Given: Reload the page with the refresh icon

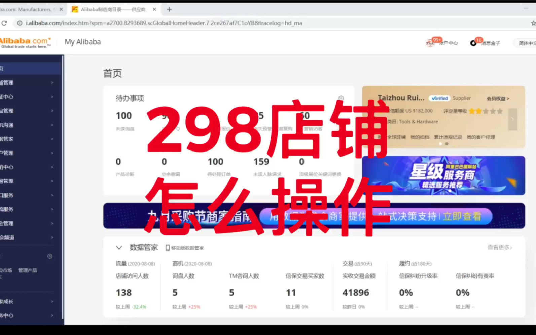Looking at the screenshot, I should tap(4, 23).
